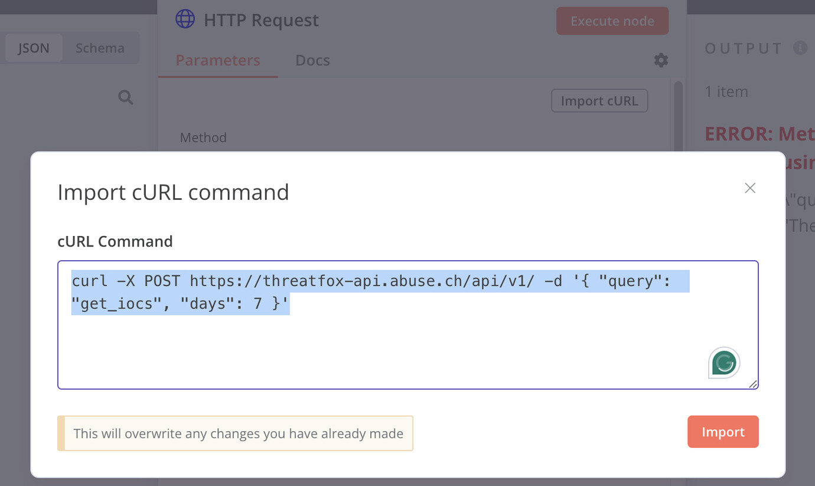This screenshot has width=815, height=486.
Task: Open the Method field under Parameters
Action: tap(203, 137)
